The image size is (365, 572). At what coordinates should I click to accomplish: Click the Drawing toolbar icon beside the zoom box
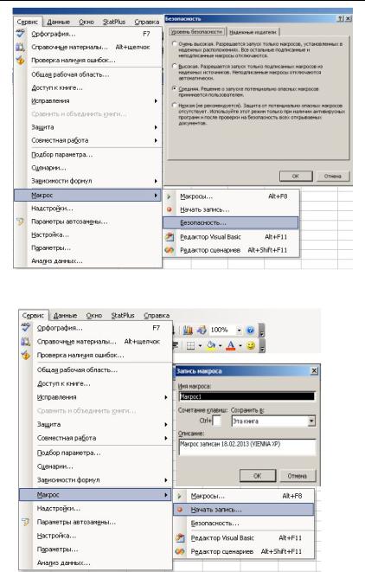[x=202, y=331]
